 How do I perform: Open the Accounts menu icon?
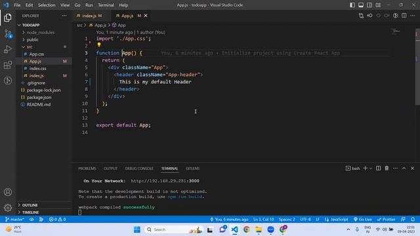coord(8,192)
